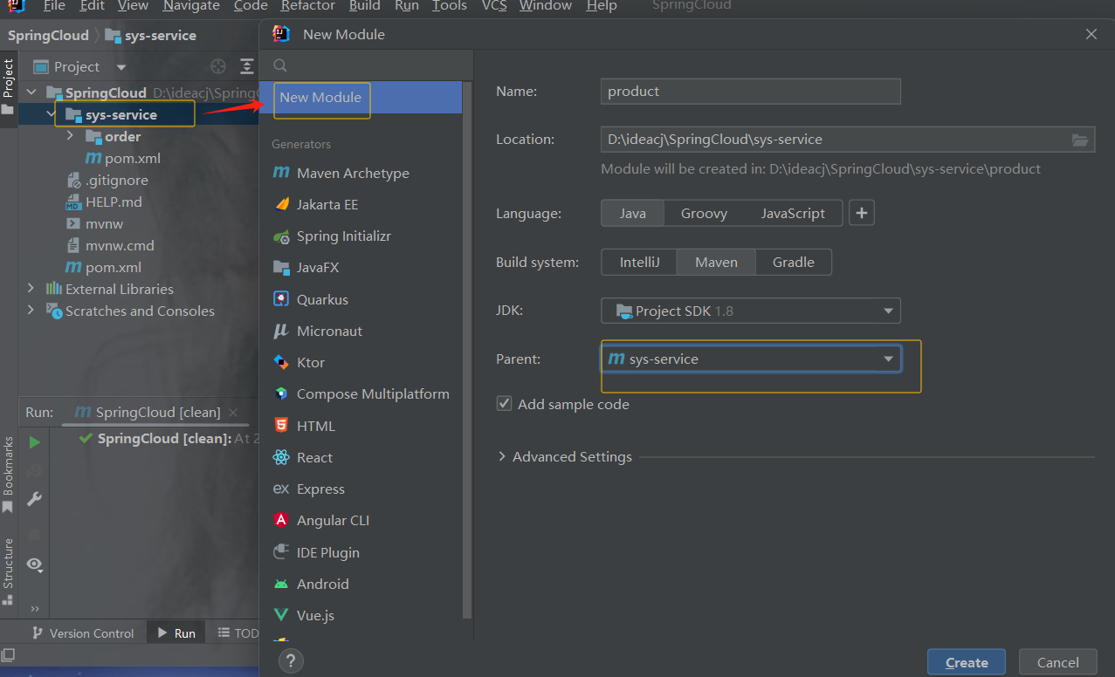Open Project view dropdown arrow
Viewport: 1115px width, 677px height.
(121, 67)
